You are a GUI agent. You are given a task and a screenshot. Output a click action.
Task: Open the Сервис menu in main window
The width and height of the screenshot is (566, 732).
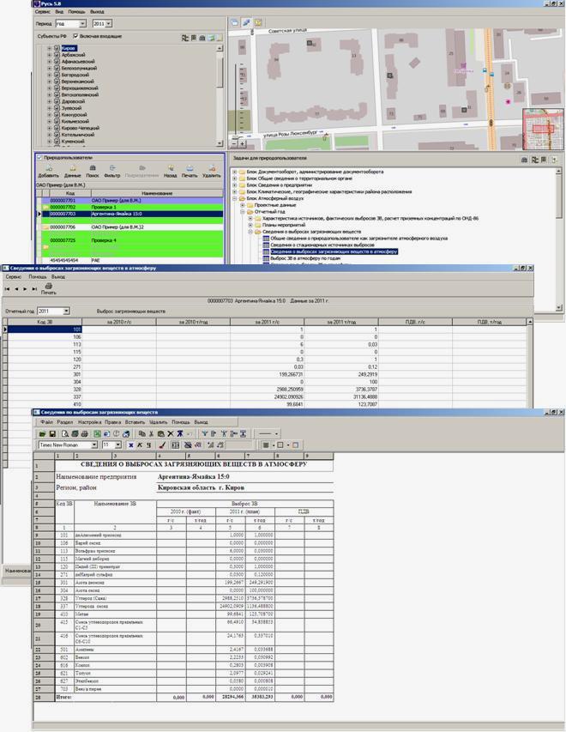(43, 13)
